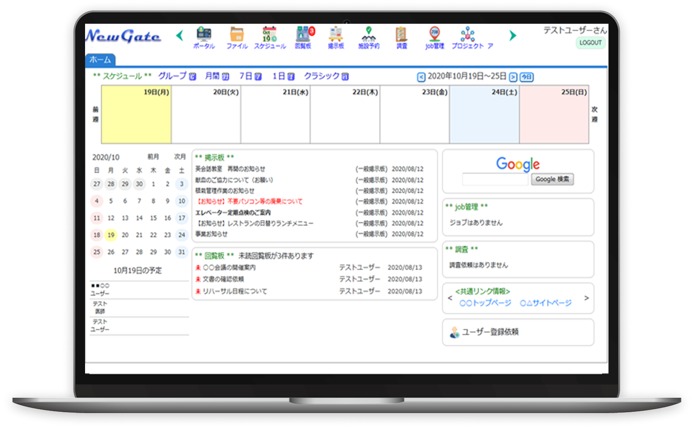Screen dimensions: 694x428
Task: Open the ファイル folder icon
Action: 237,37
